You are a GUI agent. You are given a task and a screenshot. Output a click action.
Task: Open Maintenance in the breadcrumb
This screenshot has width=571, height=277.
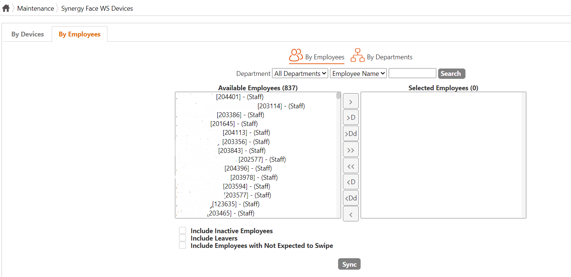click(35, 8)
